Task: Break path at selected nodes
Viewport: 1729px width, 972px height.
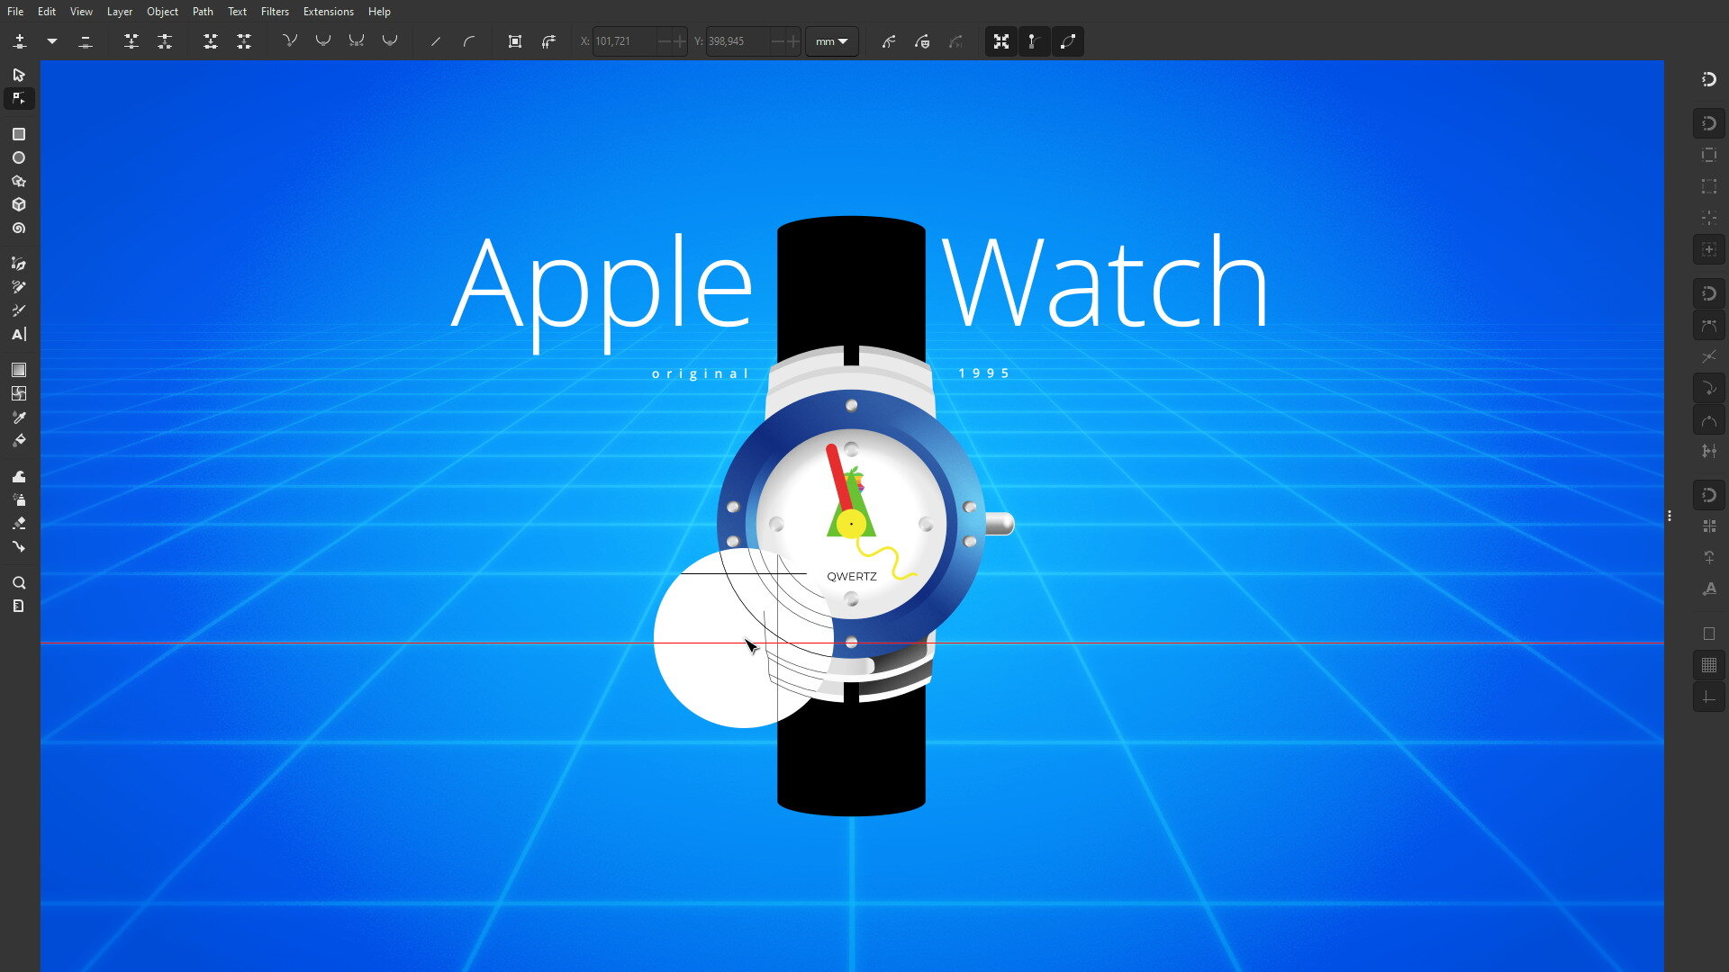Action: coord(165,41)
